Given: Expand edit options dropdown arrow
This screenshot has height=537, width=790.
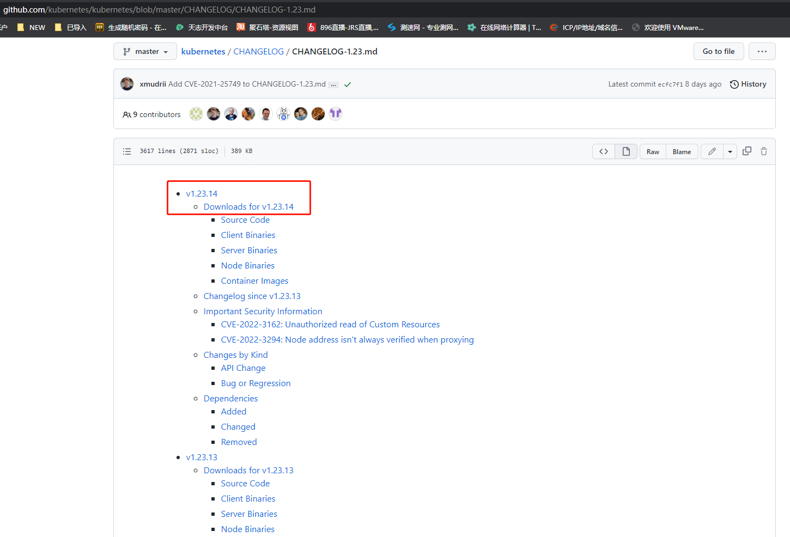Looking at the screenshot, I should (730, 151).
